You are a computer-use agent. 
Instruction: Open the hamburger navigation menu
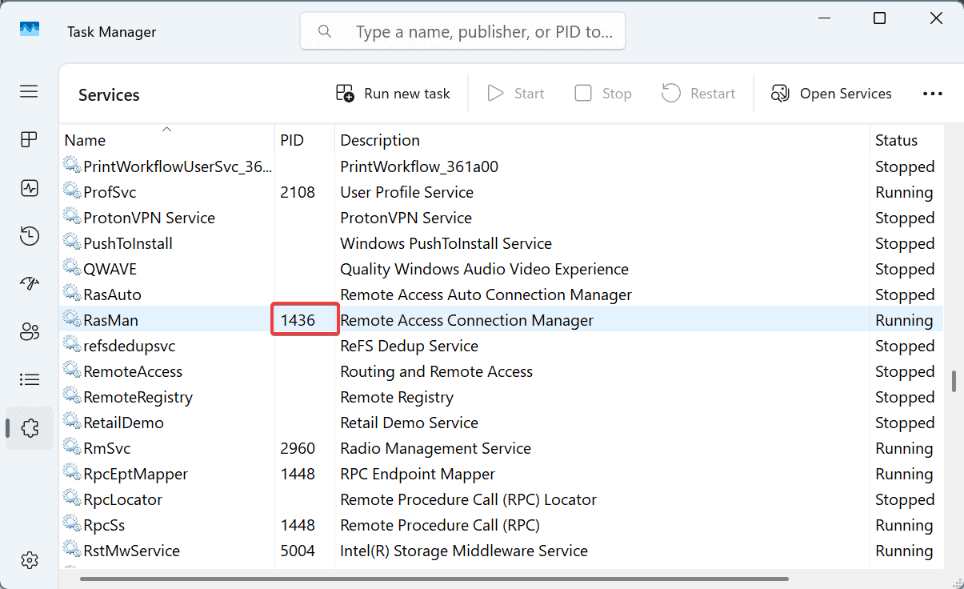[30, 91]
